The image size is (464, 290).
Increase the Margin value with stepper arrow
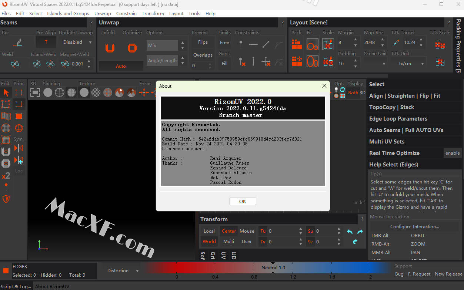click(355, 40)
